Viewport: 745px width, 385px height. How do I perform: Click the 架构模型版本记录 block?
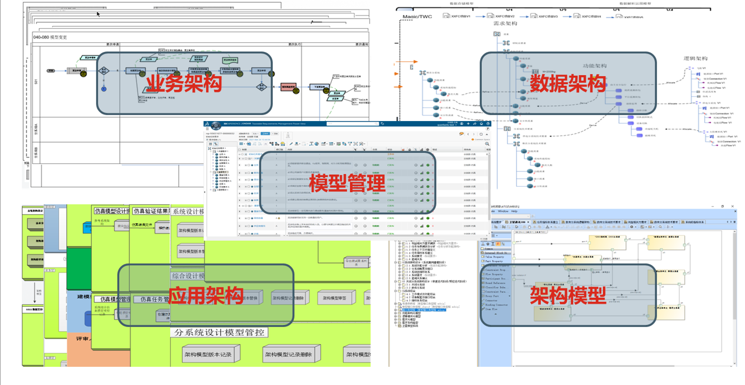tap(208, 355)
